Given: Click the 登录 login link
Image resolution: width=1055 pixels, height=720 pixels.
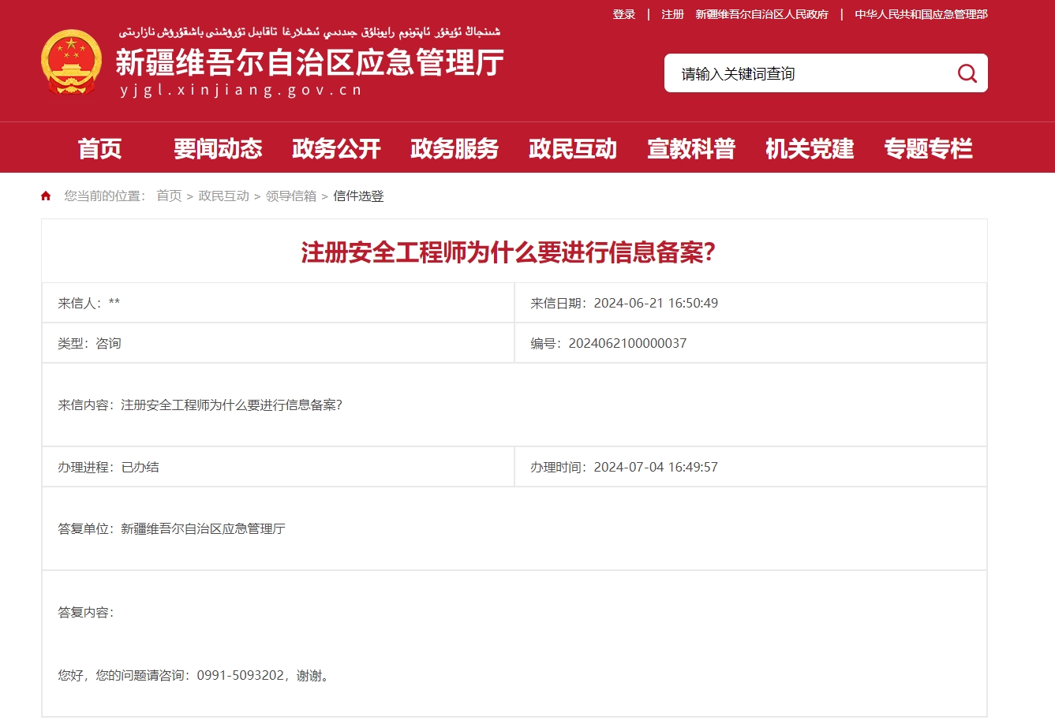Looking at the screenshot, I should 623,14.
